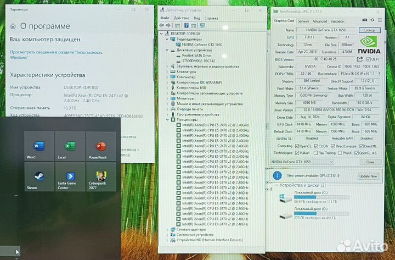395x260 pixels.
Task: Enable the Ray Tracing checkbox
Action: click(315, 153)
